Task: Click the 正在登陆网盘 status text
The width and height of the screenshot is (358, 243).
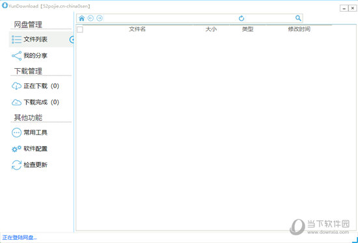Action: click(x=20, y=238)
